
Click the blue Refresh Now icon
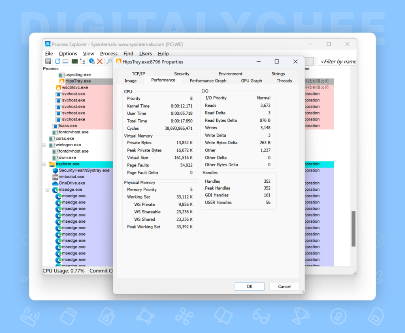[x=58, y=61]
